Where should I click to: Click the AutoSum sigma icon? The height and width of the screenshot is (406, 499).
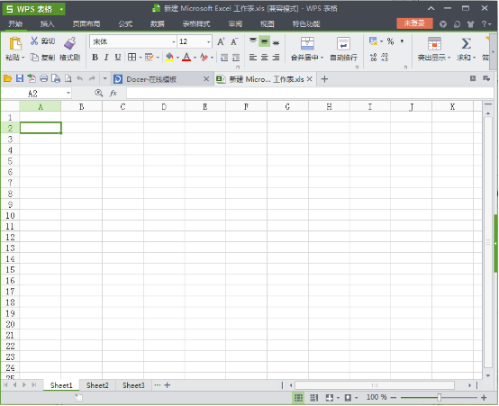(x=466, y=43)
